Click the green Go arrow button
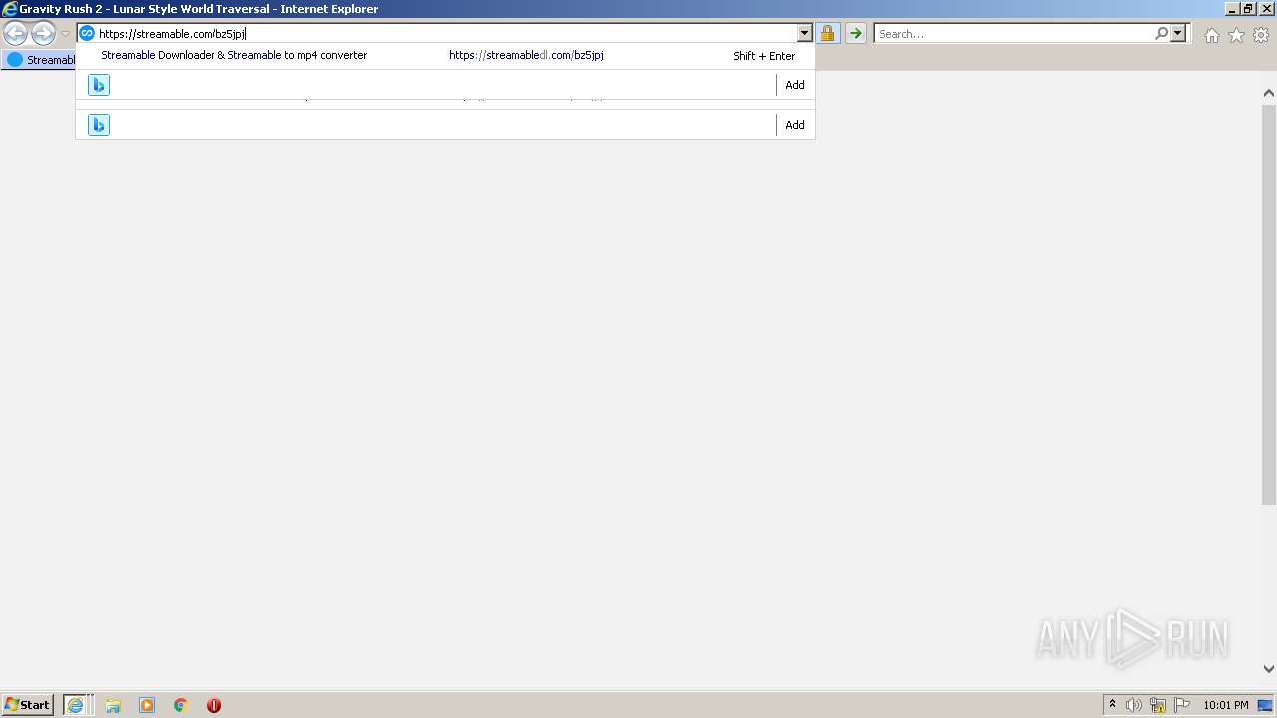Image resolution: width=1277 pixels, height=718 pixels. (856, 33)
